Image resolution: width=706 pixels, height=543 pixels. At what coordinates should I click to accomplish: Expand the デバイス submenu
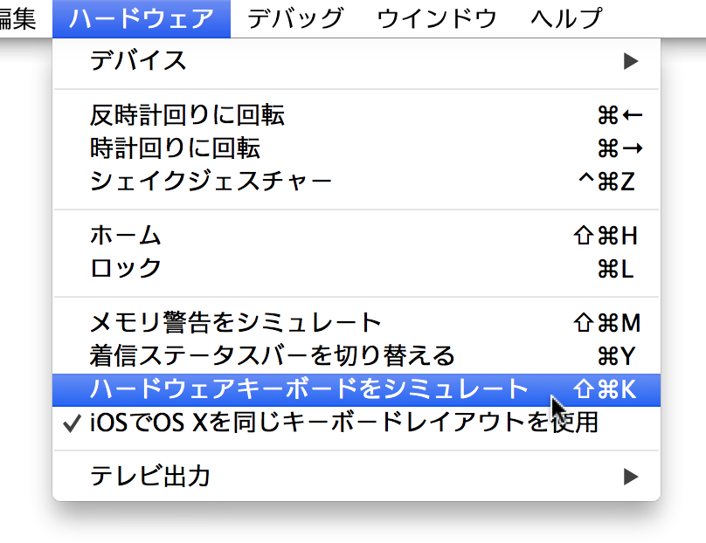356,61
